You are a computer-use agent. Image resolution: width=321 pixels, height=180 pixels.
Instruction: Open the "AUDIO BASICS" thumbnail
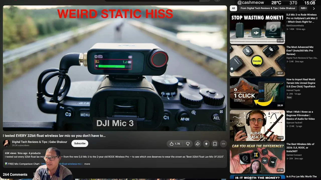(x=257, y=125)
